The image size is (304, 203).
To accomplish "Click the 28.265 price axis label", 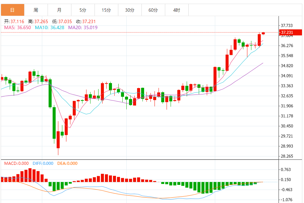I will coord(287,156).
